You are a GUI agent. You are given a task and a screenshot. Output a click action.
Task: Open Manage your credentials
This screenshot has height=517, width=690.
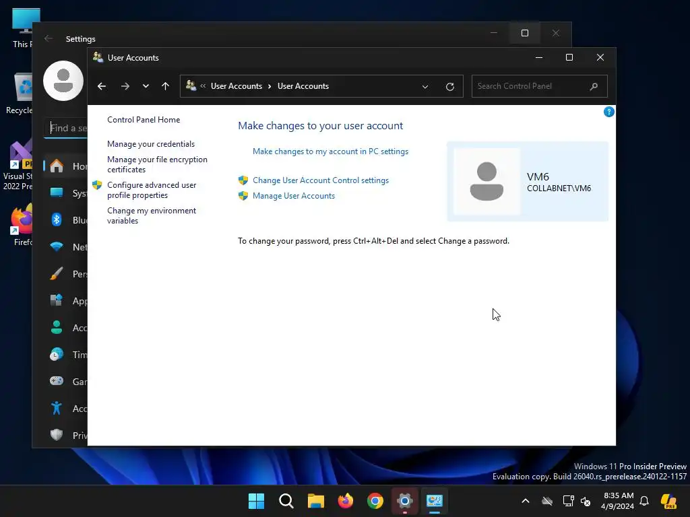point(151,144)
